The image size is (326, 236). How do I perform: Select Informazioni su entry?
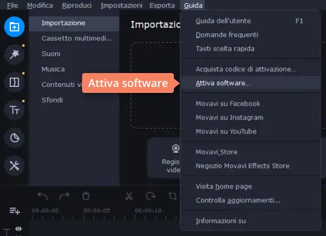pyautogui.click(x=251, y=221)
